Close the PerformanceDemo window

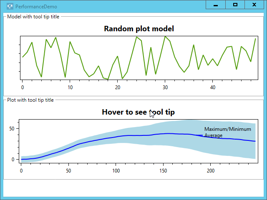tap(254, 5)
